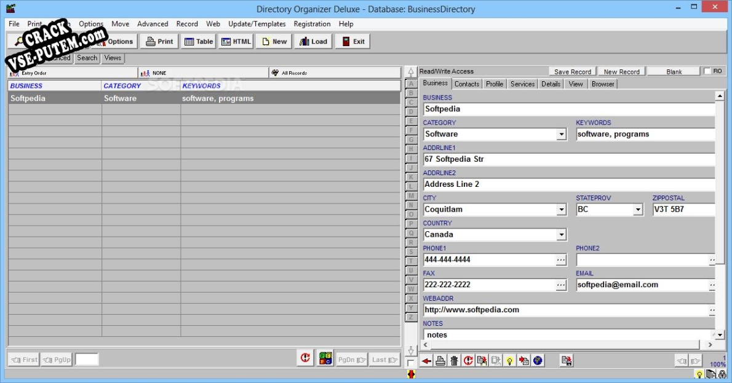Open the CITY dropdown list
Screen dimensions: 732x383
click(561, 210)
